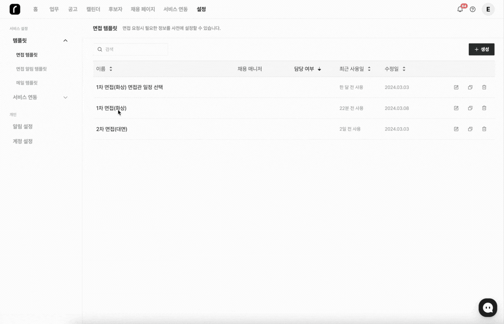Image resolution: width=504 pixels, height=324 pixels.
Task: Open the notifications bell icon
Action: click(x=460, y=9)
